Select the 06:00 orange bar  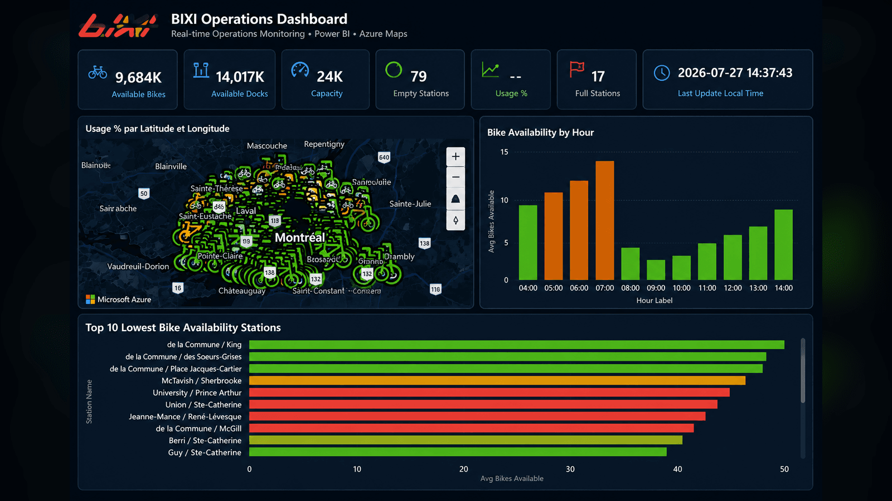[579, 230]
